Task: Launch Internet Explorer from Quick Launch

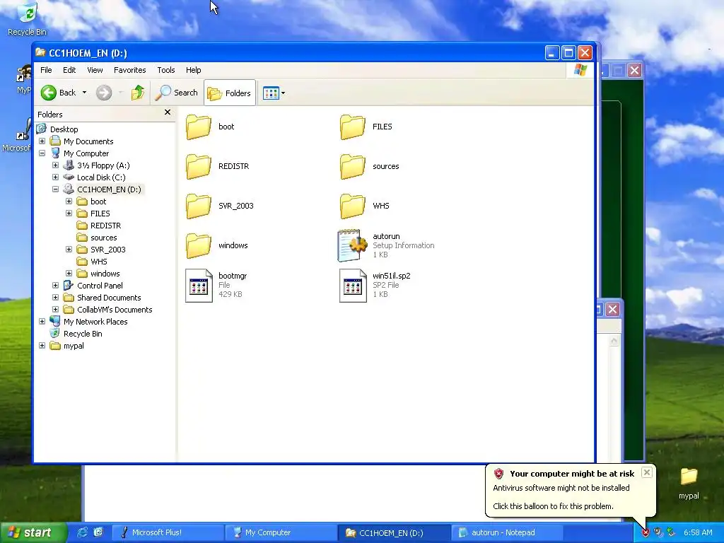Action: coord(83,532)
